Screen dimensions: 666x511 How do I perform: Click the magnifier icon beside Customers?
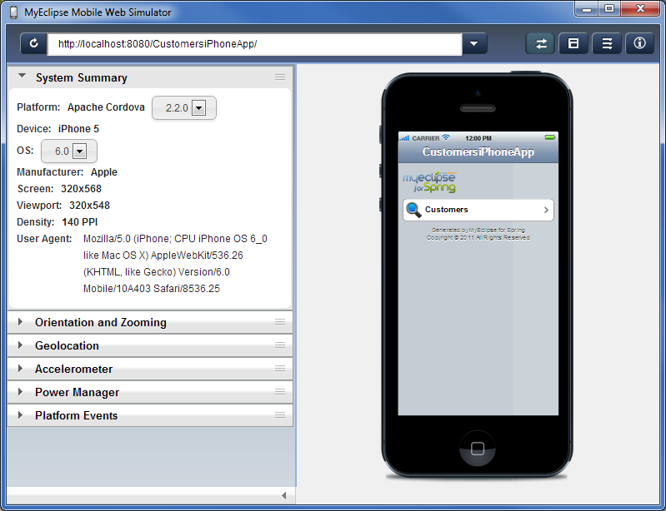(x=413, y=210)
